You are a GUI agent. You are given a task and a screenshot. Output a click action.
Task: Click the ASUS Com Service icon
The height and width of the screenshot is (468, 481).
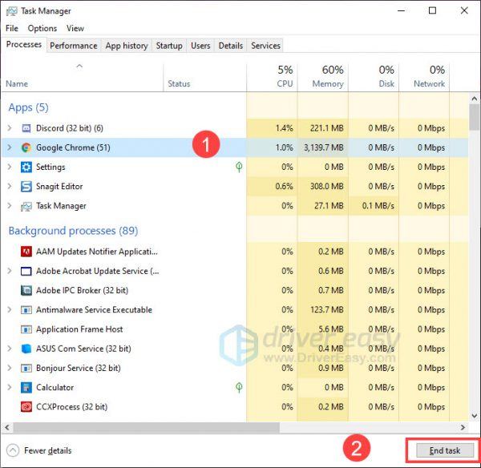click(26, 349)
